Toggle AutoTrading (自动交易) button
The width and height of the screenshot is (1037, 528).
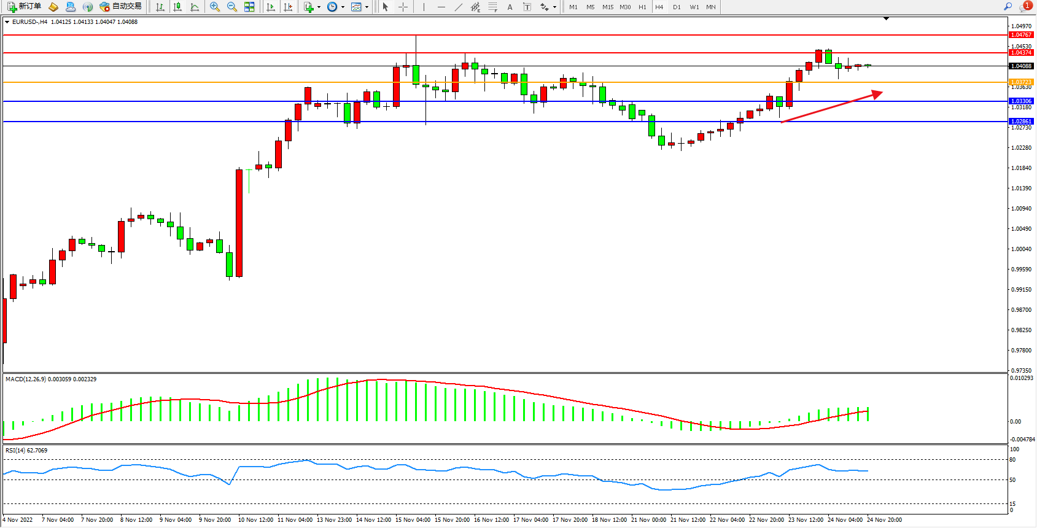pos(121,7)
